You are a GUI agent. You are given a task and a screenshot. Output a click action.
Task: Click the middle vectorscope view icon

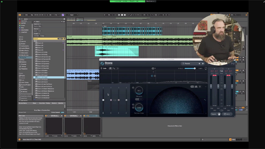tap(196, 87)
